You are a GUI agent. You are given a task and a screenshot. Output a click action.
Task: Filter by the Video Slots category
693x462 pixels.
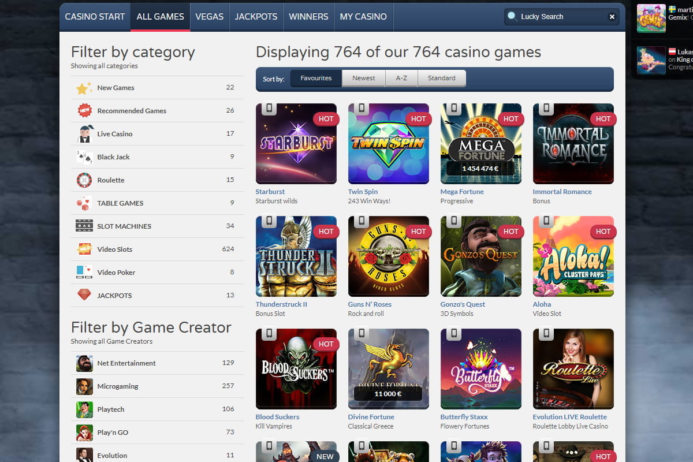point(158,249)
